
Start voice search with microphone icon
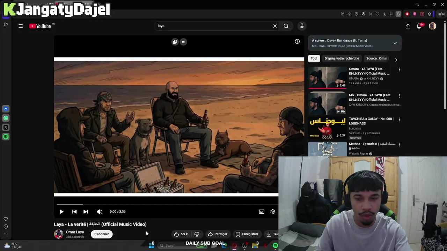tap(302, 26)
